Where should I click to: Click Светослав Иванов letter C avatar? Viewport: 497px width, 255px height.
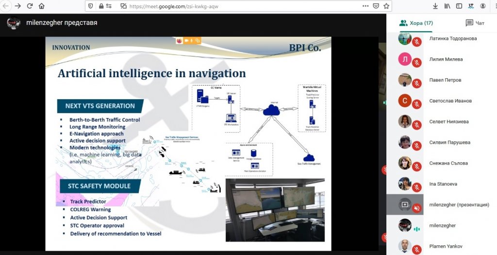coord(405,101)
